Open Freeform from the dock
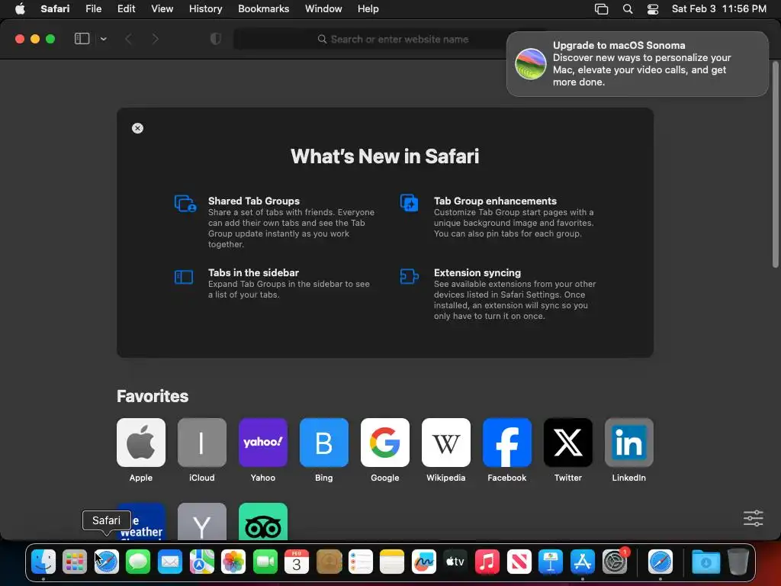This screenshot has height=586, width=781. coord(424,562)
